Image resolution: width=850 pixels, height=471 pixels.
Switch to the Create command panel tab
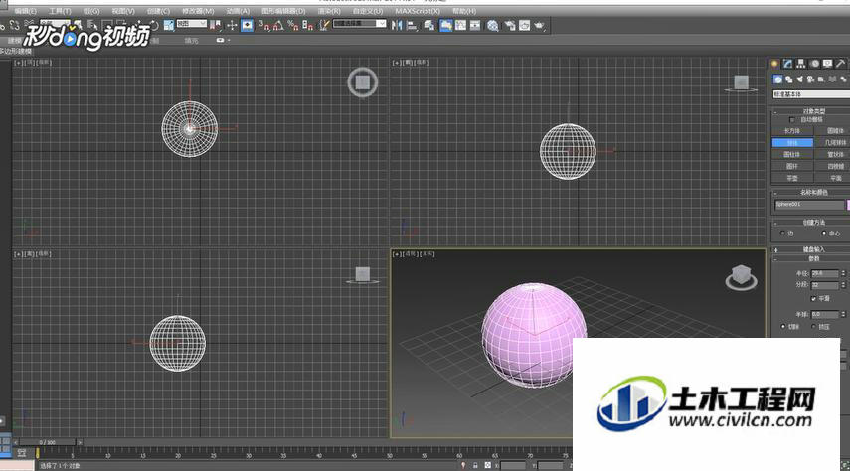click(x=774, y=64)
